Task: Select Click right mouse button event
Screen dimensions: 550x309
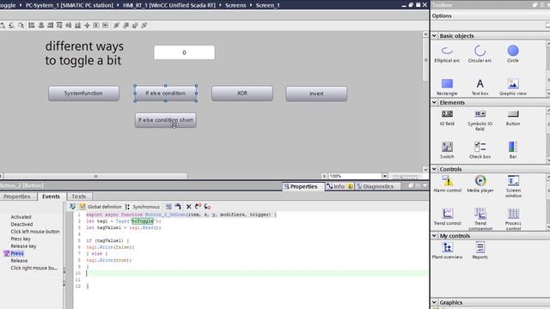Action: pos(34,268)
